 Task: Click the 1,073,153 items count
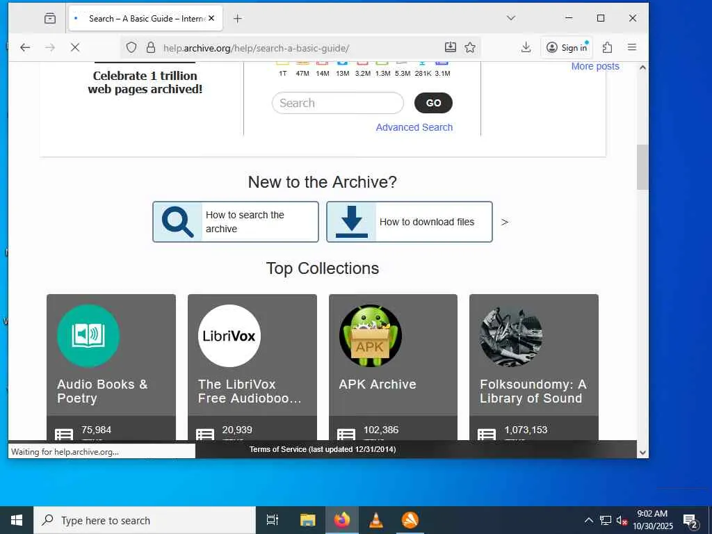[526, 430]
